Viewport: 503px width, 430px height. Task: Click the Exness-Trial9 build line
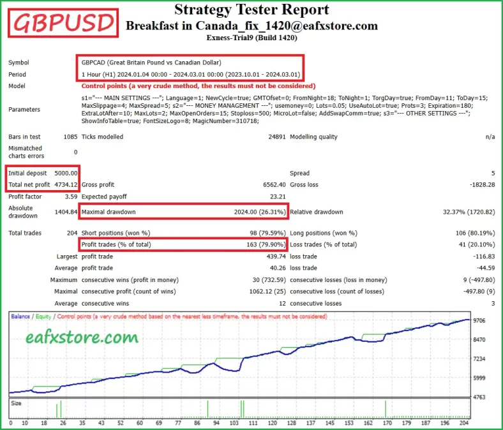[x=251, y=38]
